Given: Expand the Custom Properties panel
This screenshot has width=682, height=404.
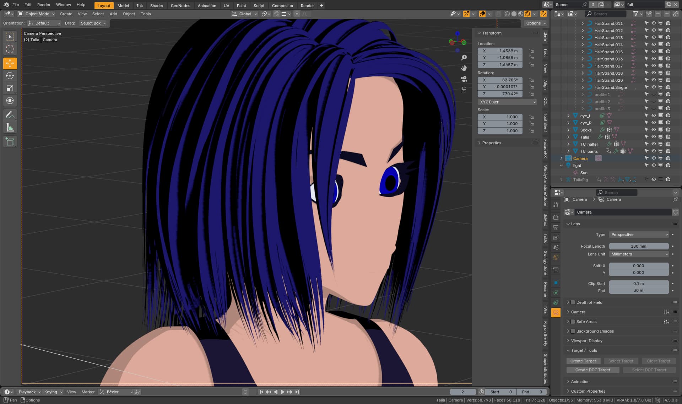Looking at the screenshot, I should [588, 391].
